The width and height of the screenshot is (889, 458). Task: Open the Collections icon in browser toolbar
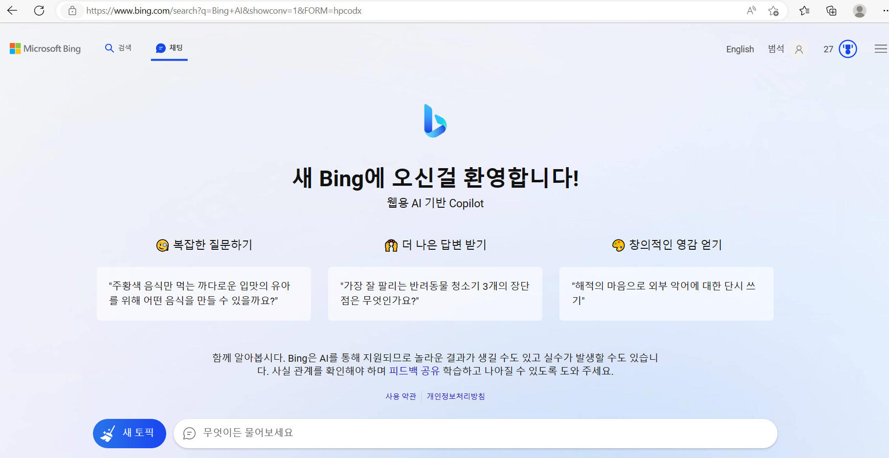[x=831, y=11]
